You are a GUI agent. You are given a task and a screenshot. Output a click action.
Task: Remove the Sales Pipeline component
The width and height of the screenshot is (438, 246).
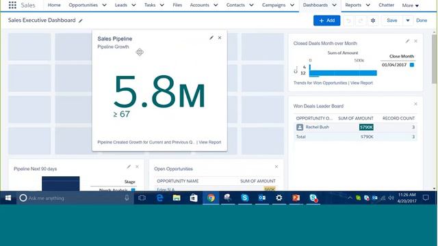[220, 38]
